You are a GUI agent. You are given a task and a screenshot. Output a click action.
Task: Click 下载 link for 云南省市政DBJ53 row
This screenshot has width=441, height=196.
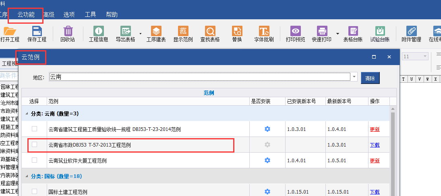tap(375, 145)
